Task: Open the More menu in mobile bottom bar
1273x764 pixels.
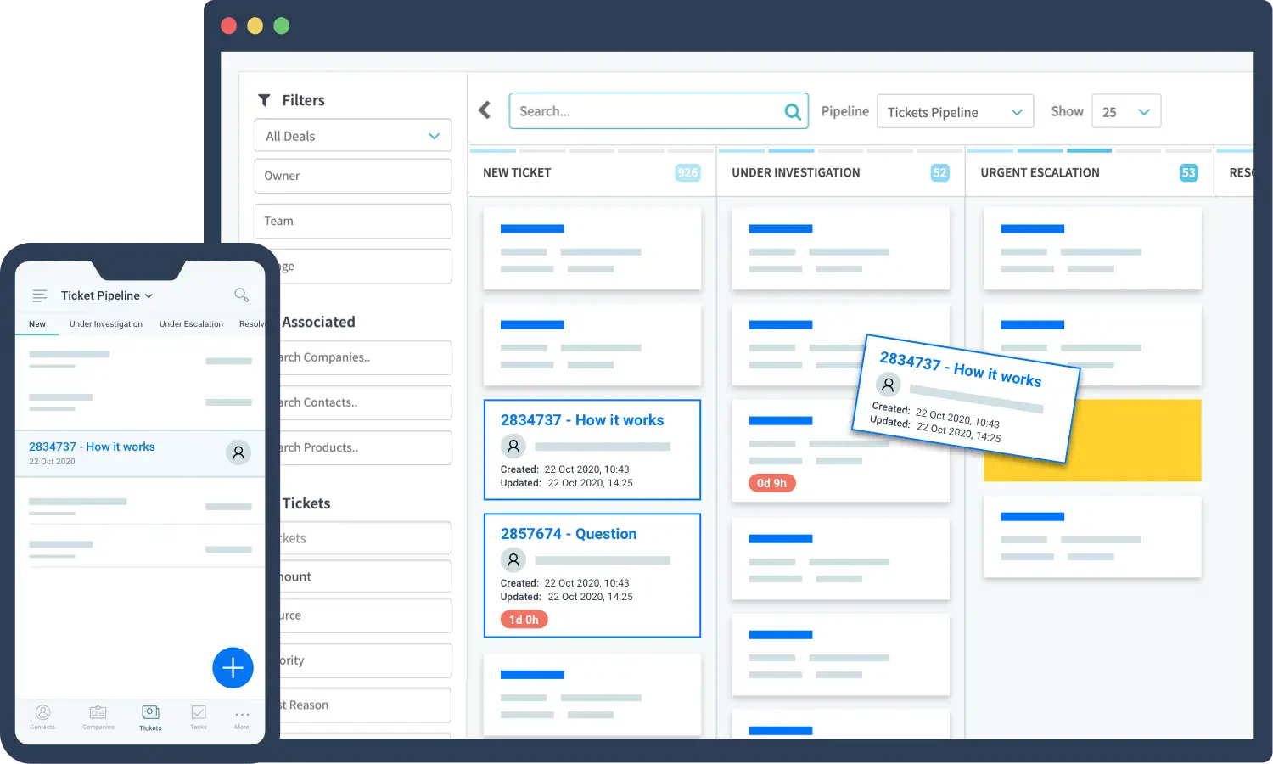Action: [x=242, y=718]
